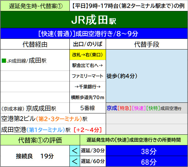Select the '5番線' platform cell
Screen dimensions: 188x167
(x=88, y=108)
